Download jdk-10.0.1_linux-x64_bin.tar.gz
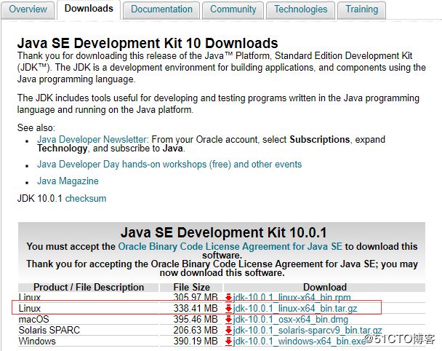The height and width of the screenshot is (351, 442). [x=295, y=308]
